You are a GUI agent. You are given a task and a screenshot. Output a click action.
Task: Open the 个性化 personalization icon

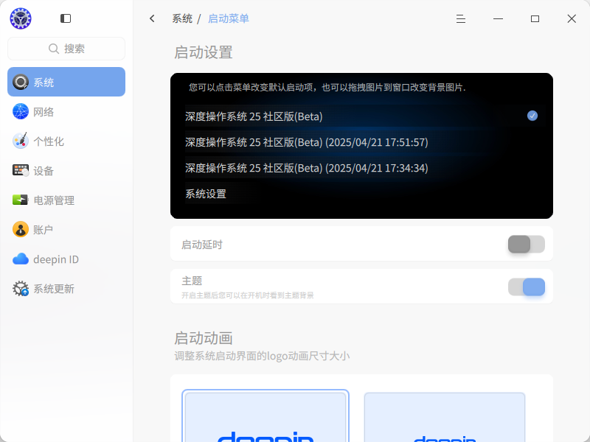(21, 141)
